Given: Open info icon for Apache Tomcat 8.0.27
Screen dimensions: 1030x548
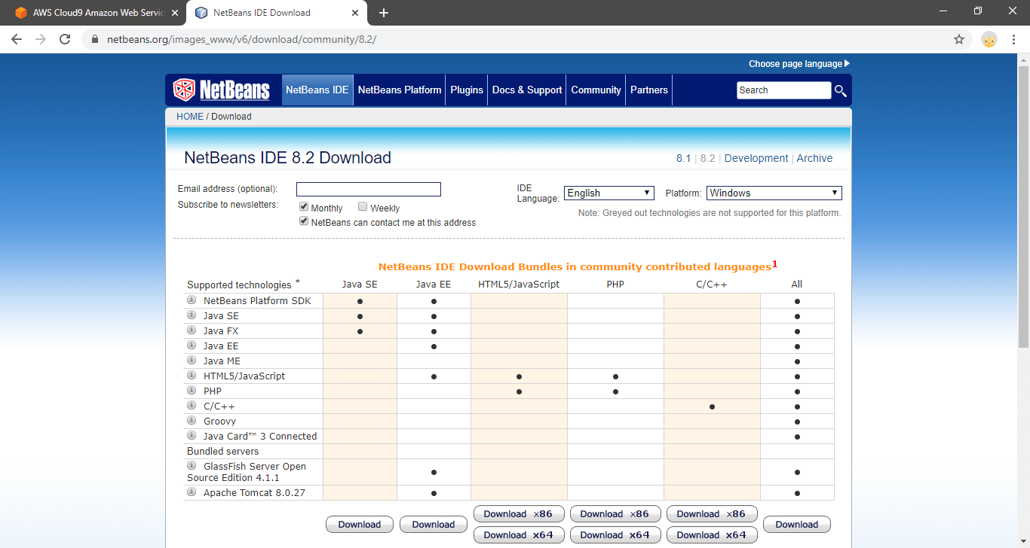Looking at the screenshot, I should (x=192, y=492).
